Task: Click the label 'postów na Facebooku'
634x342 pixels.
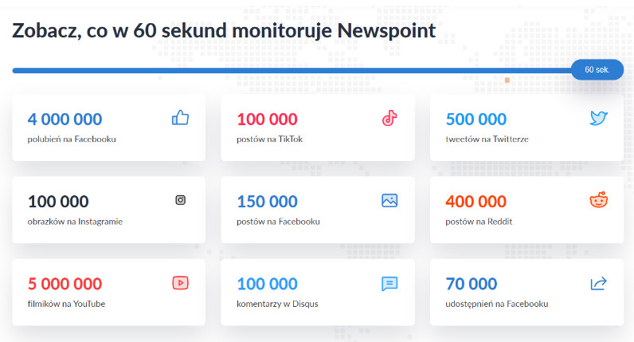Action: pos(278,222)
